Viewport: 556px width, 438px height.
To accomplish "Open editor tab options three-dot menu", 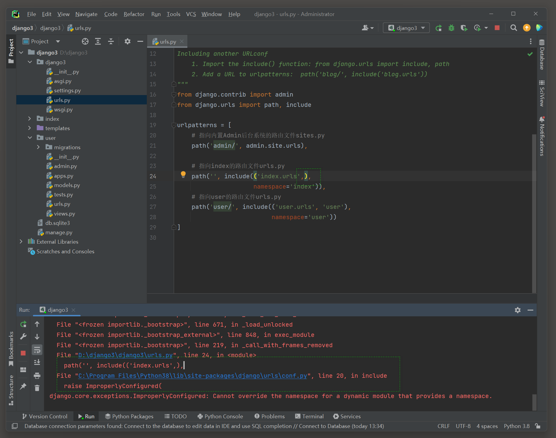I will click(x=530, y=41).
